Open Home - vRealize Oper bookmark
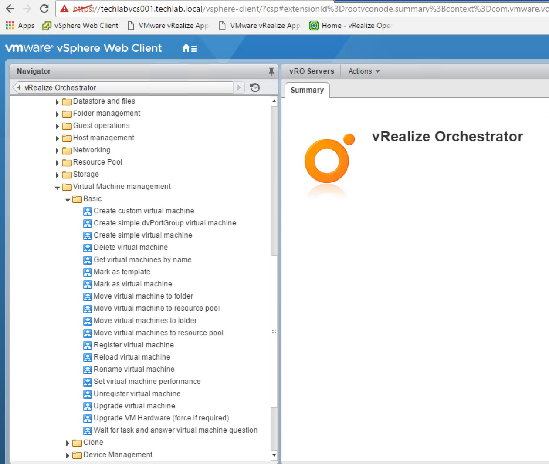Viewport: 549px width, 464px height. tap(351, 26)
